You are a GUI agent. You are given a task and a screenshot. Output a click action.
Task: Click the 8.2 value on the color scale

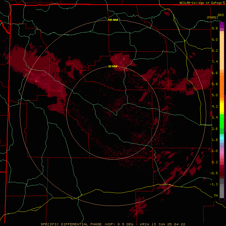(215, 50)
